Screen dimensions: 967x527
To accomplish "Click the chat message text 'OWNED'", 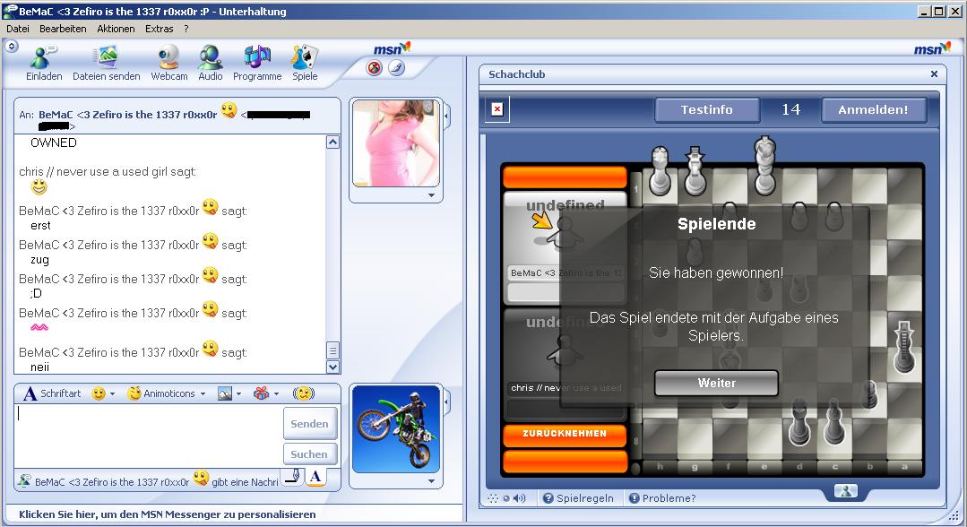I will [54, 143].
